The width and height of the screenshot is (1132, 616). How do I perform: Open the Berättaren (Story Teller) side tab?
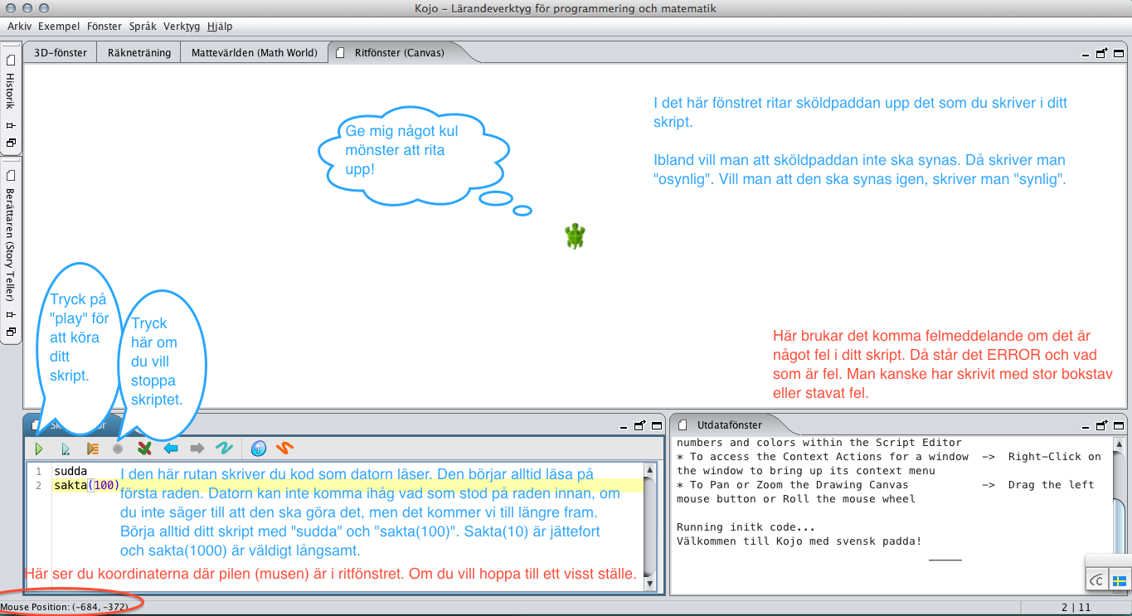[11, 245]
